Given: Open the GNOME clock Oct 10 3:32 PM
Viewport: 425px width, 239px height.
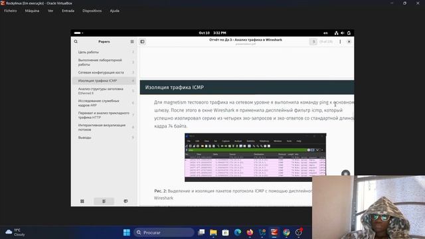Looking at the screenshot, I should click(212, 33).
